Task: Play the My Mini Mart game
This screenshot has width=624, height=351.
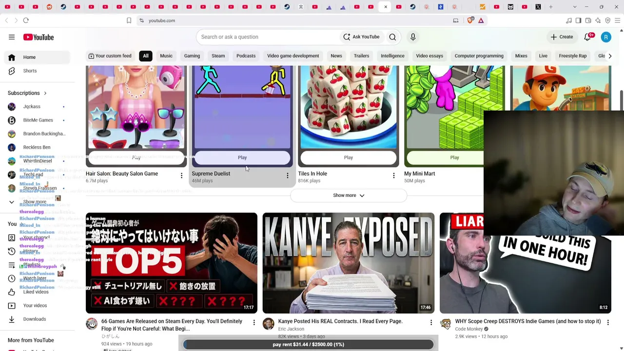Action: coord(454,157)
